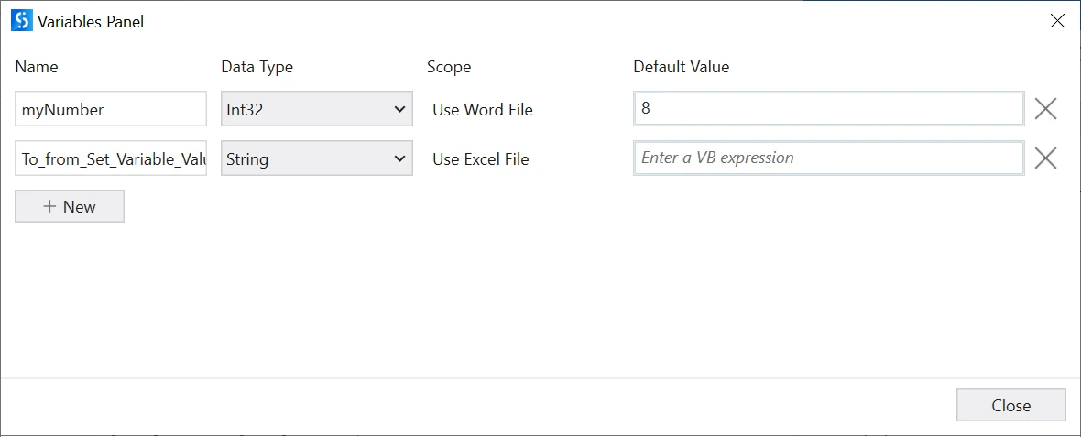Open the Int32 data type dropdown
Viewport: 1081px width, 437px height.
tap(316, 109)
